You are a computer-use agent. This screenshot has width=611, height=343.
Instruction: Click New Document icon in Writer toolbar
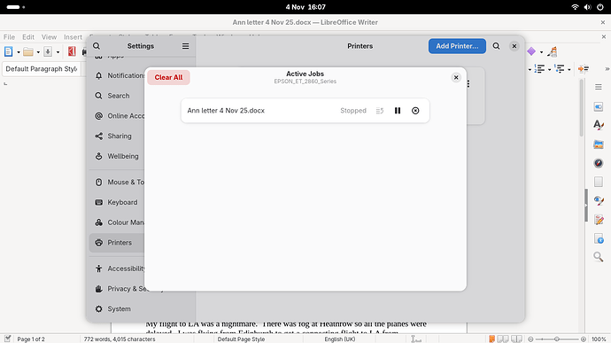click(x=8, y=51)
